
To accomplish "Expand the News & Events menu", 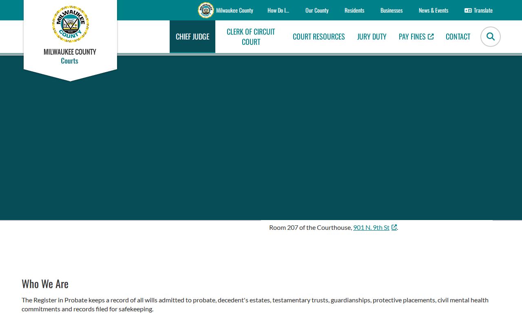I will coord(434,11).
